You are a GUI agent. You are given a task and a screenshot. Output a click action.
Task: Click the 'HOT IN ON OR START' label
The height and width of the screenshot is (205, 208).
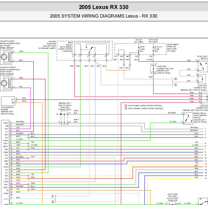pyautogui.click(x=153, y=41)
